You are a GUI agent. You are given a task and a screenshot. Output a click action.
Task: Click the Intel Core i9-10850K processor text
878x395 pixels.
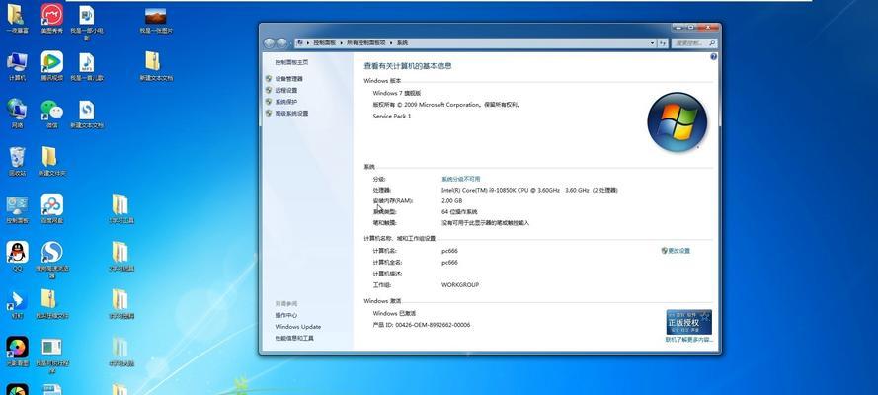coord(529,191)
